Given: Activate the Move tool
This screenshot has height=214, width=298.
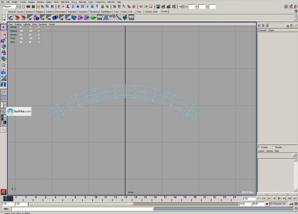Looking at the screenshot, I should click(x=3, y=46).
